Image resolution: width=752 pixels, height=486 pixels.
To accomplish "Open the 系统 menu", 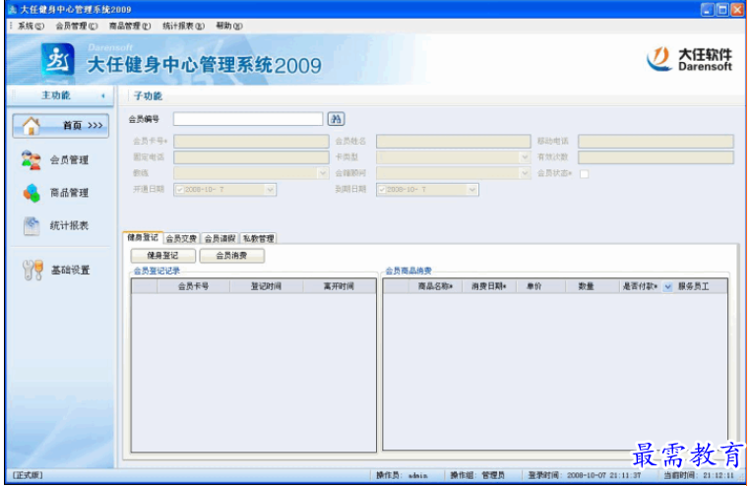I will pos(31,26).
